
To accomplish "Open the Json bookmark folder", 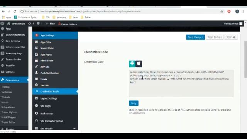I will (x=73, y=17).
